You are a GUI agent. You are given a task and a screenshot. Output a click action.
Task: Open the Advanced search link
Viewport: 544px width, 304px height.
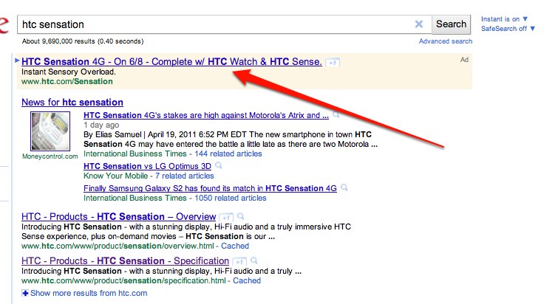(445, 41)
